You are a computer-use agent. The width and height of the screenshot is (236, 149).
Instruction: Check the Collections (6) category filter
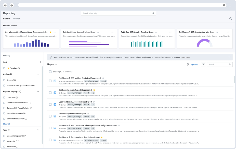click(4, 97)
